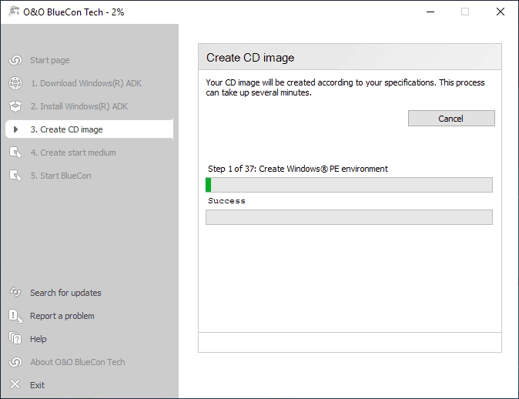Minimize the BlueCon Tech window
Screen dimensions: 519x399
pos(430,12)
